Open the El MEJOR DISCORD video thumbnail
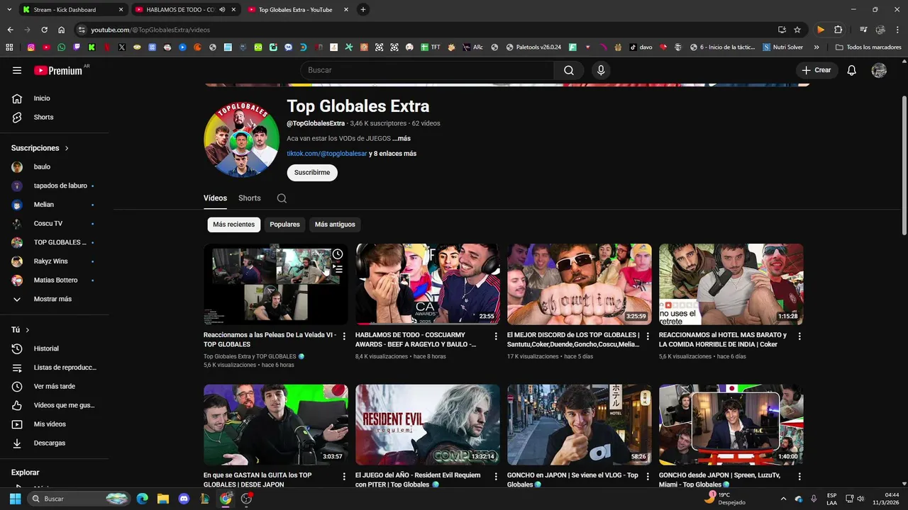Viewport: 908px width, 510px height. tap(580, 284)
